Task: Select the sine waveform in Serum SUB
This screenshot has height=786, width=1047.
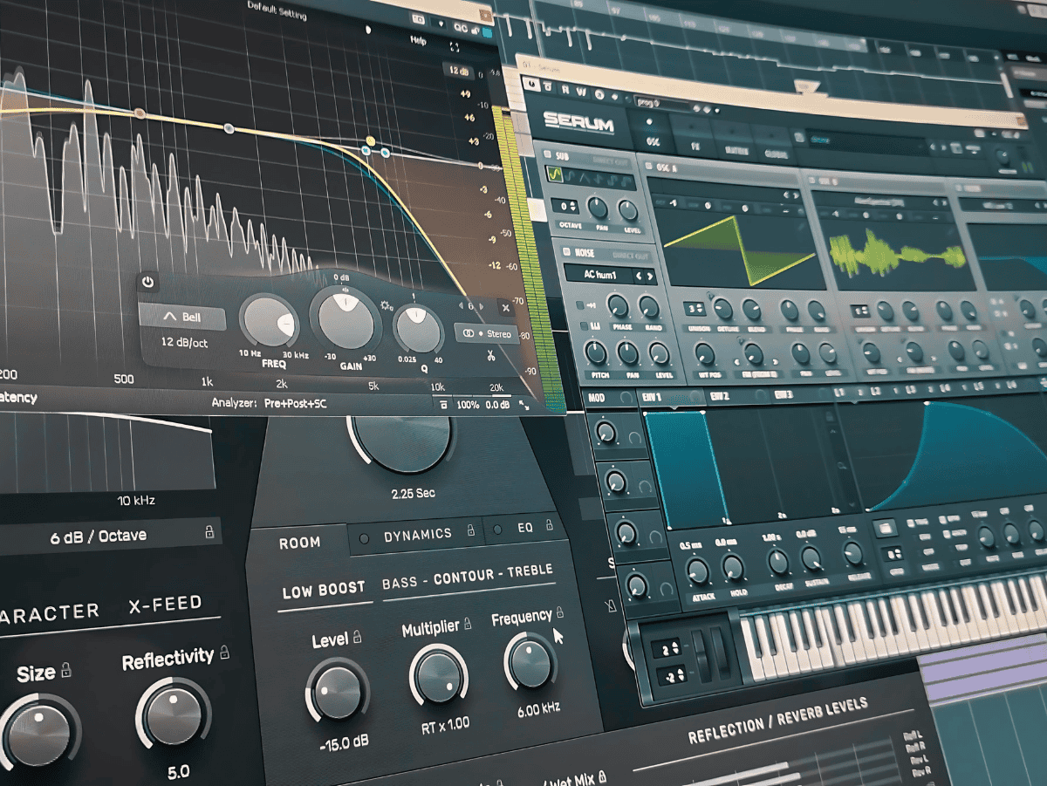Action: [x=554, y=174]
